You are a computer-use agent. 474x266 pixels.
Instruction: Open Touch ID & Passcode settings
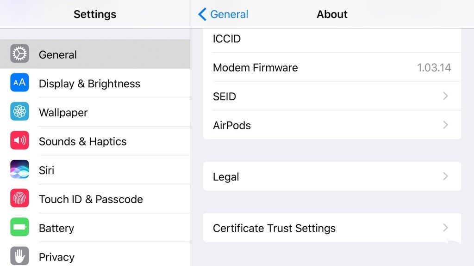pyautogui.click(x=91, y=199)
